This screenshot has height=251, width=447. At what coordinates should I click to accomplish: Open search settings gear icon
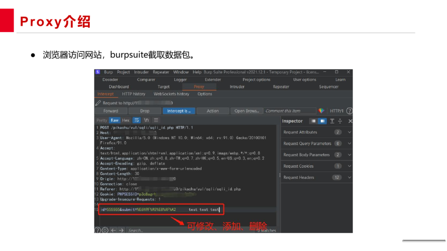pyautogui.click(x=105, y=230)
